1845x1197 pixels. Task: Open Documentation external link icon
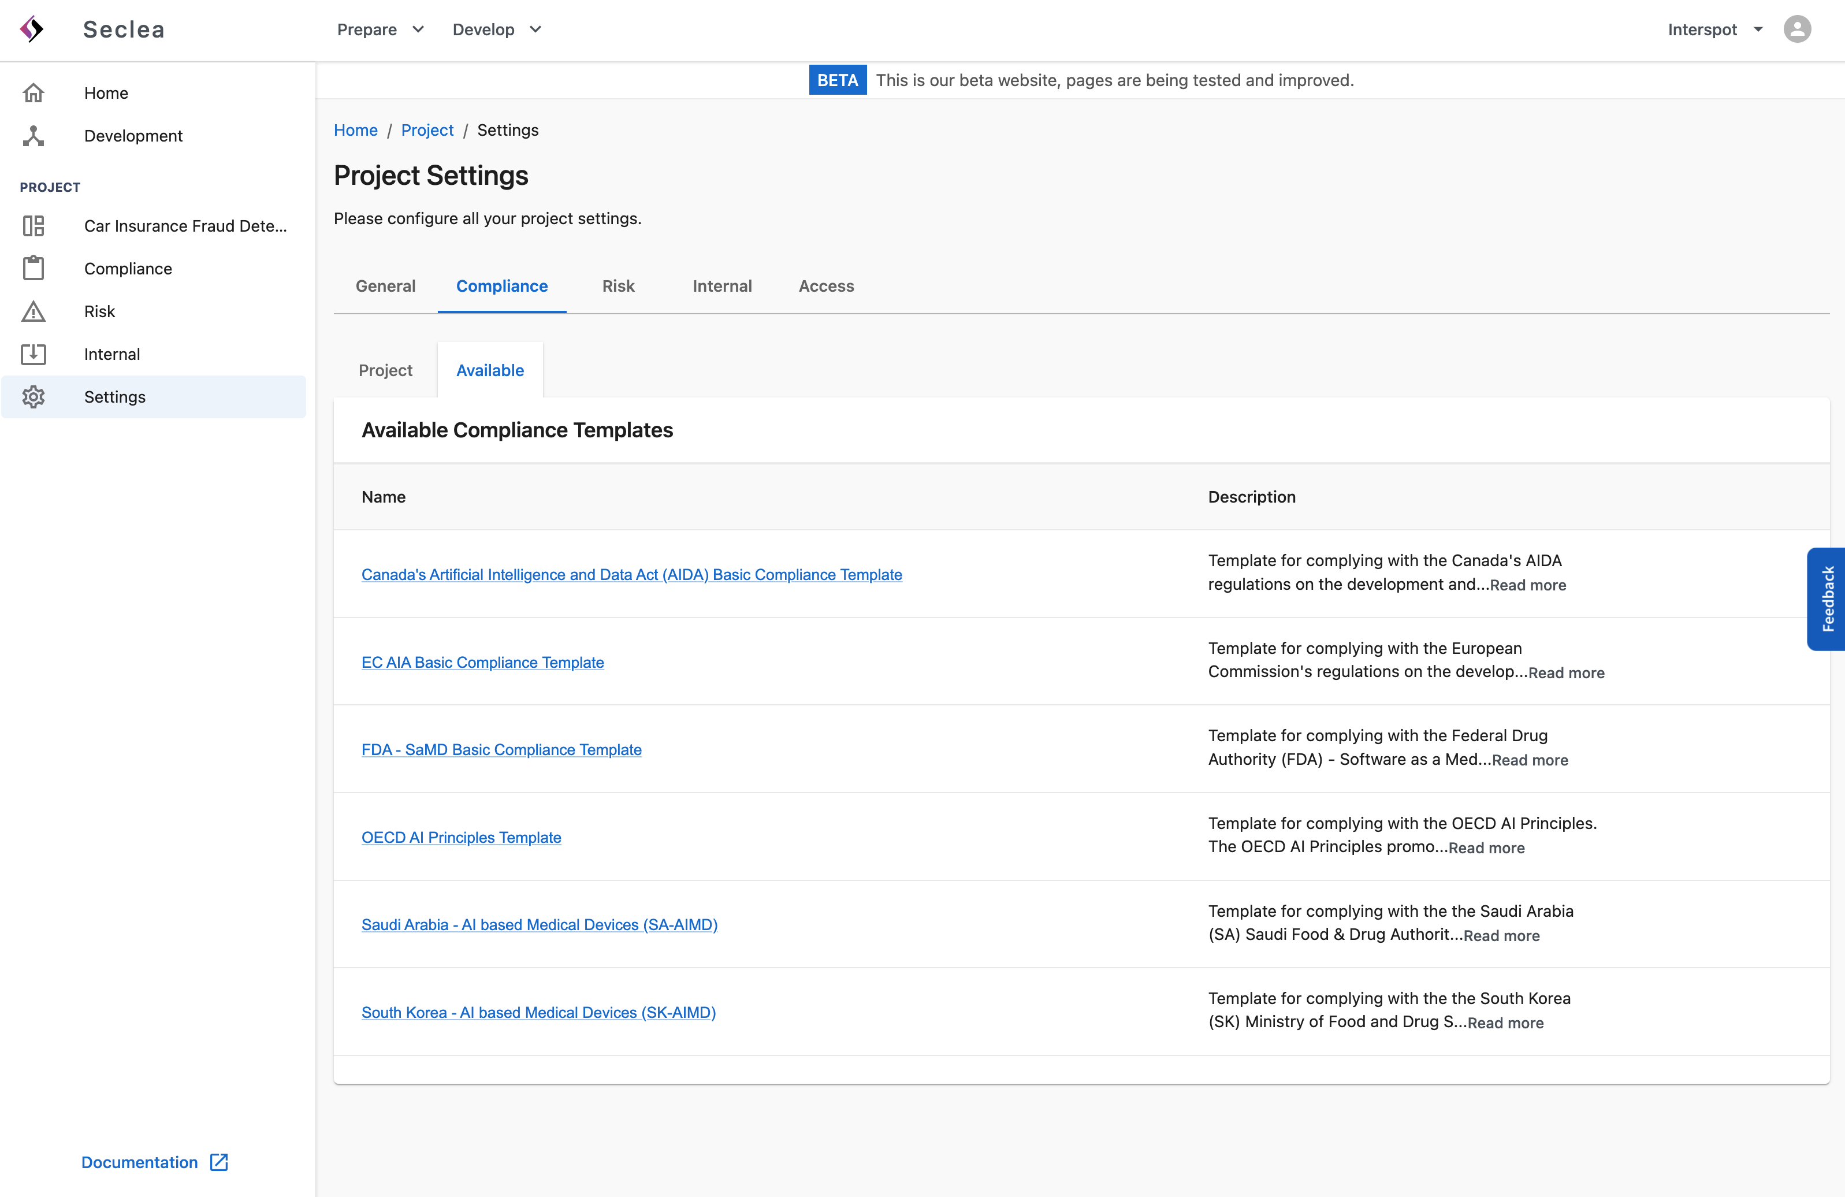pos(220,1162)
